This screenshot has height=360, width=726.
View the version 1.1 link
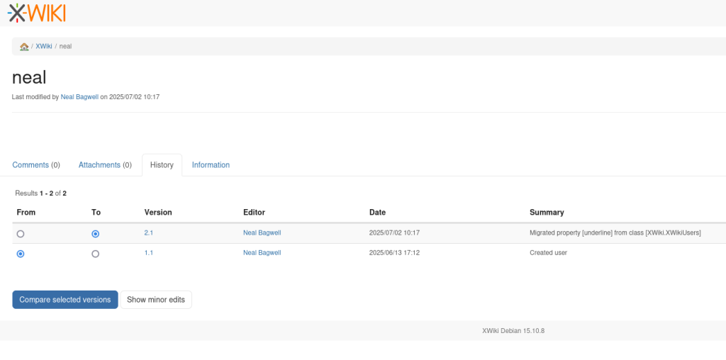(149, 253)
